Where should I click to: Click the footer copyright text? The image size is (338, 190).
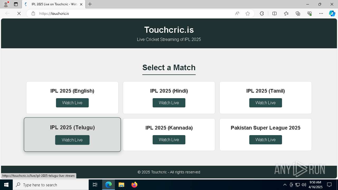tap(169, 172)
